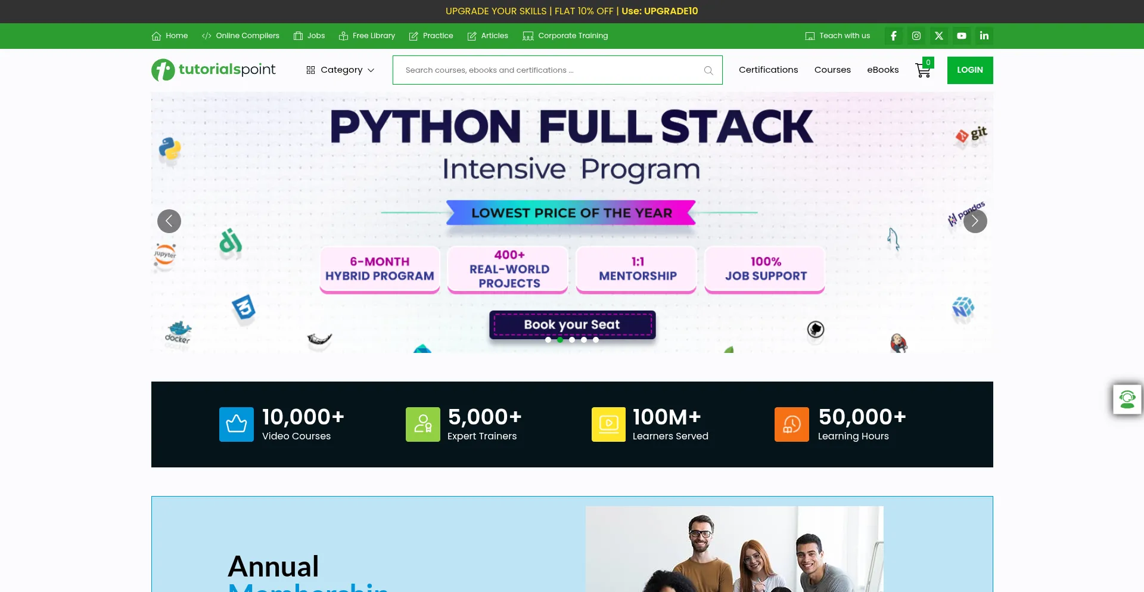Viewport: 1144px width, 592px height.
Task: Click the 1:1 Mentorship card
Action: click(x=638, y=269)
